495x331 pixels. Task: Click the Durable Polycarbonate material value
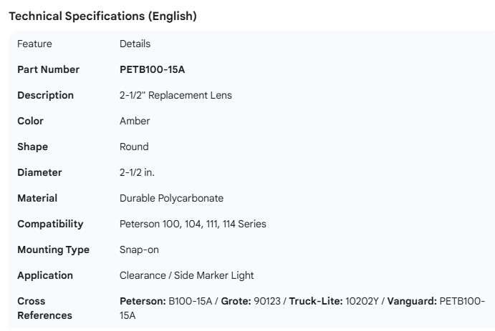coord(171,198)
